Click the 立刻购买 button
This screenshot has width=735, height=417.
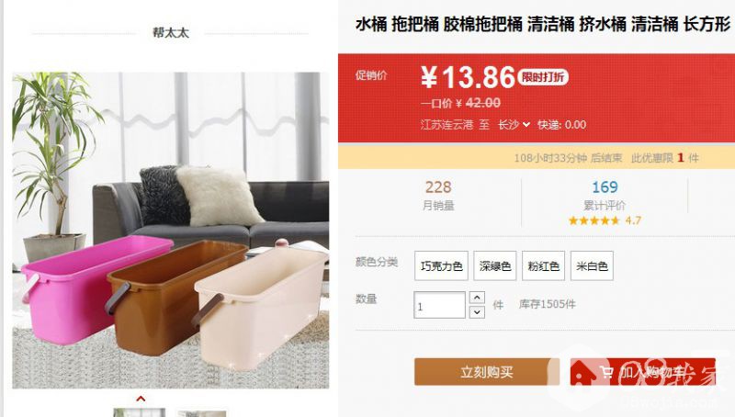point(487,372)
